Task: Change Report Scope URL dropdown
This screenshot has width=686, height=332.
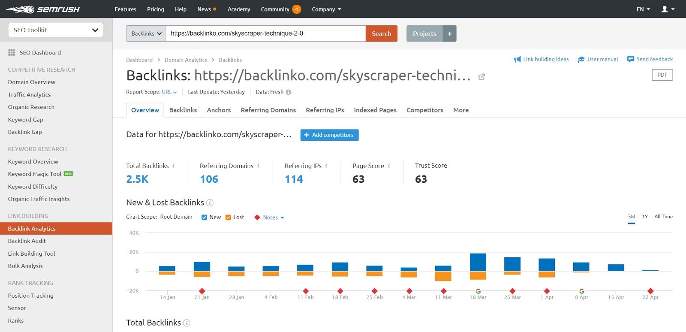Action: pyautogui.click(x=169, y=92)
